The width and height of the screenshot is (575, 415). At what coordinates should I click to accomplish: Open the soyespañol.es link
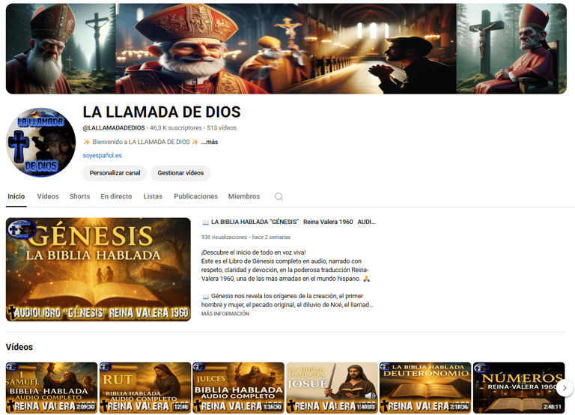click(103, 156)
